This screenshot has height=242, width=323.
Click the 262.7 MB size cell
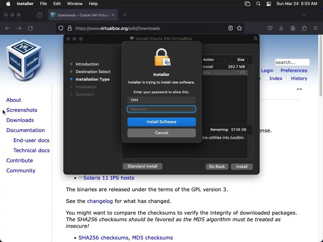[236, 67]
